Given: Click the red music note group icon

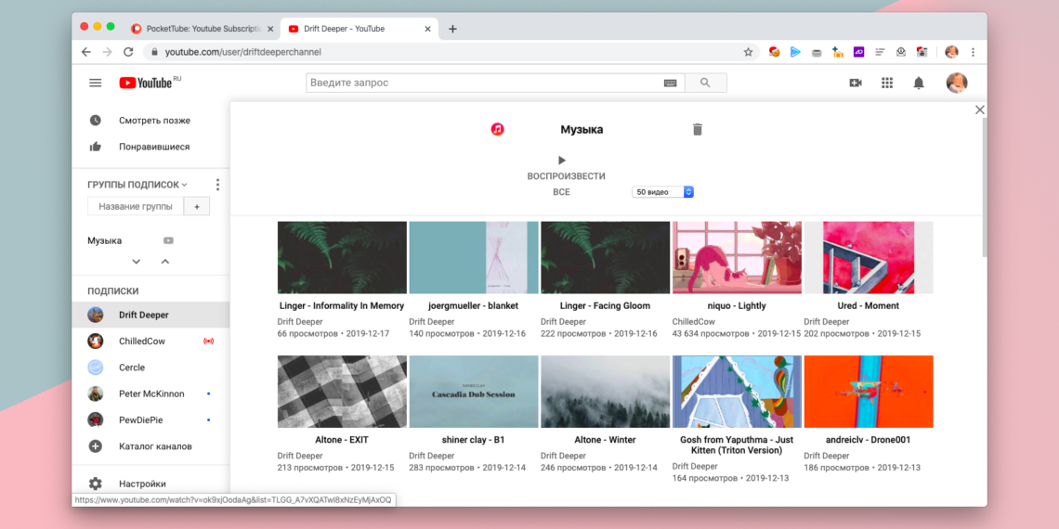Looking at the screenshot, I should [498, 130].
